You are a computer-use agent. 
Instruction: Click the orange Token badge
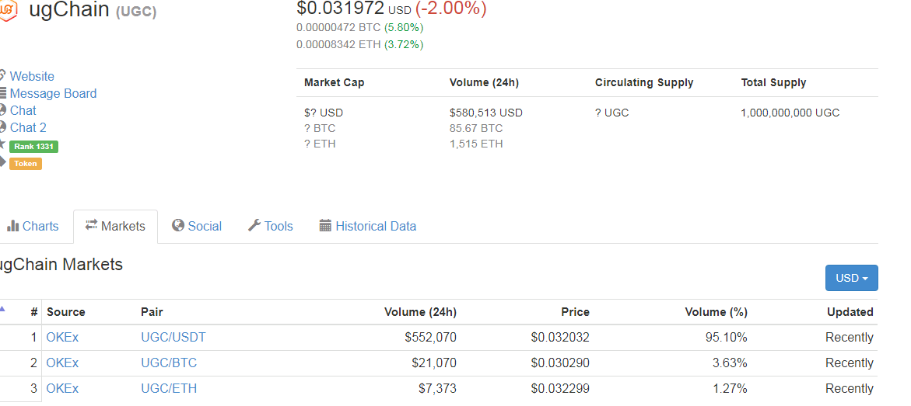[26, 164]
